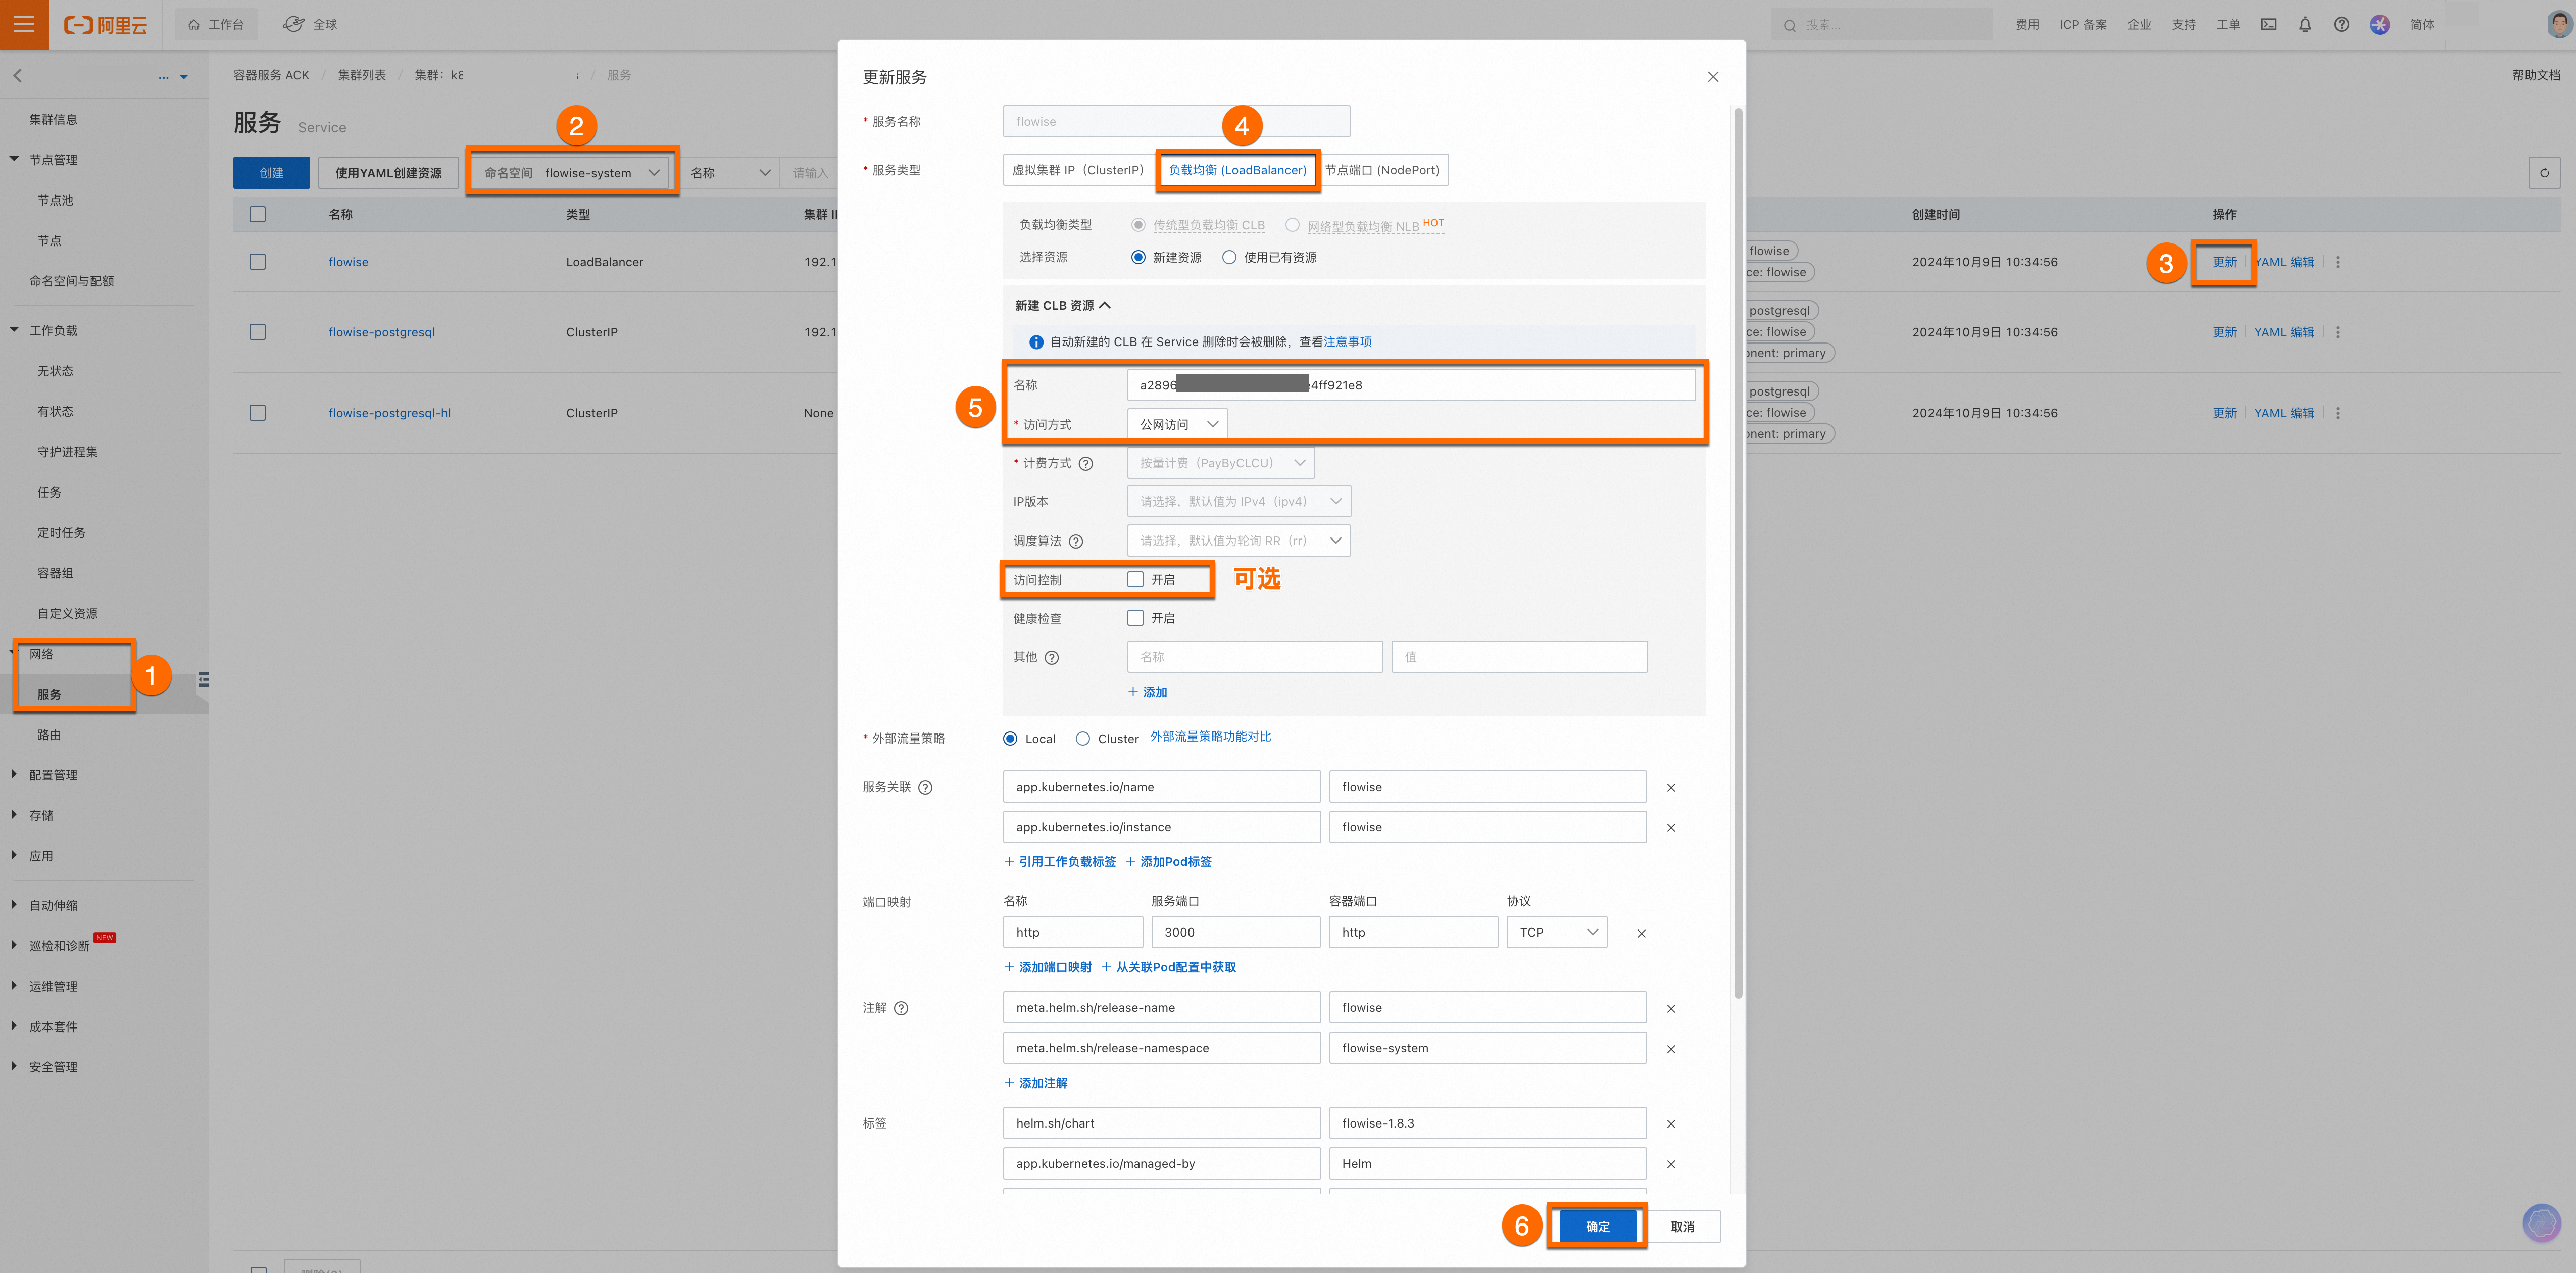Click the Alibaba Cloud logo

pos(106,25)
